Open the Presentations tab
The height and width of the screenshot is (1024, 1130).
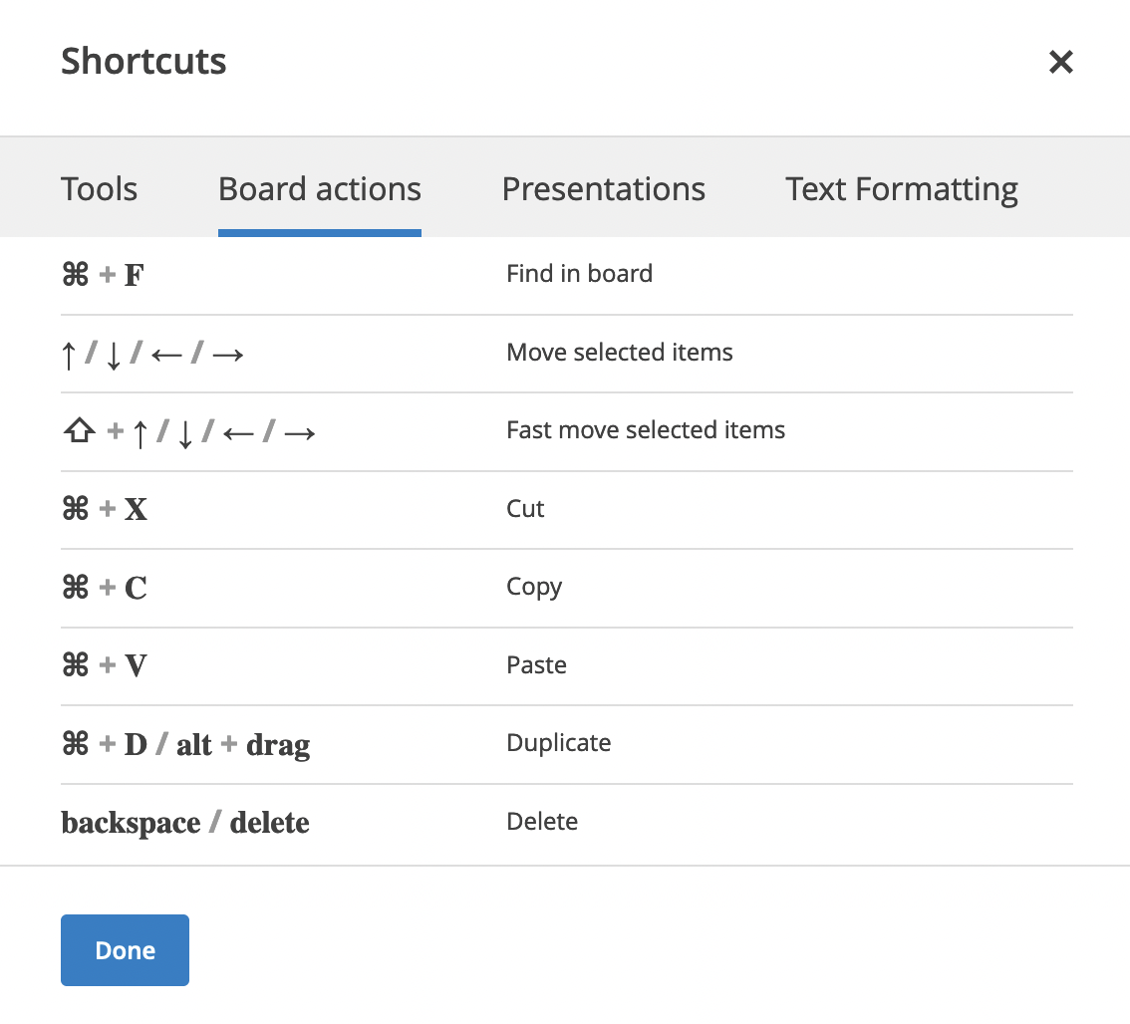point(603,189)
